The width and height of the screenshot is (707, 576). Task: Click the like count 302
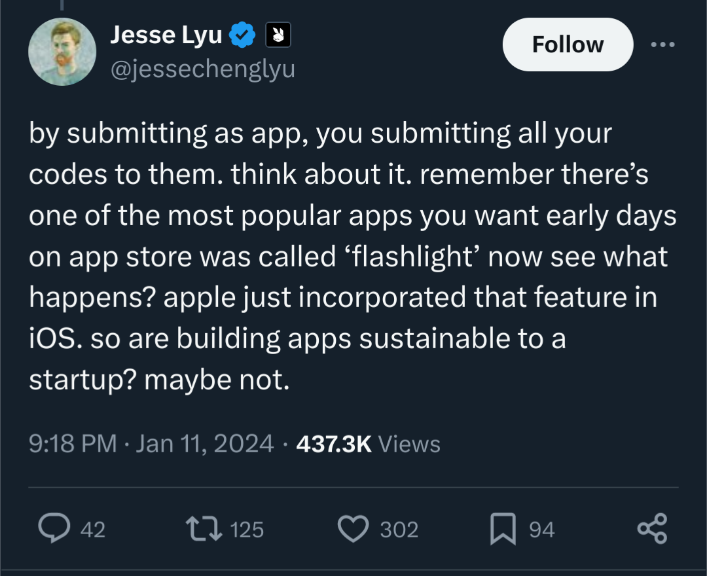point(399,529)
